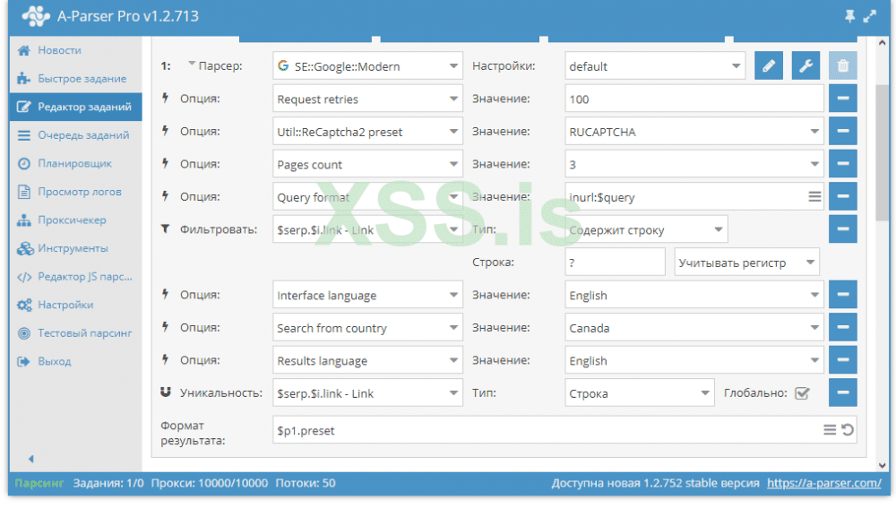The image size is (896, 517).
Task: Remove the Query format option row
Action: (x=843, y=196)
